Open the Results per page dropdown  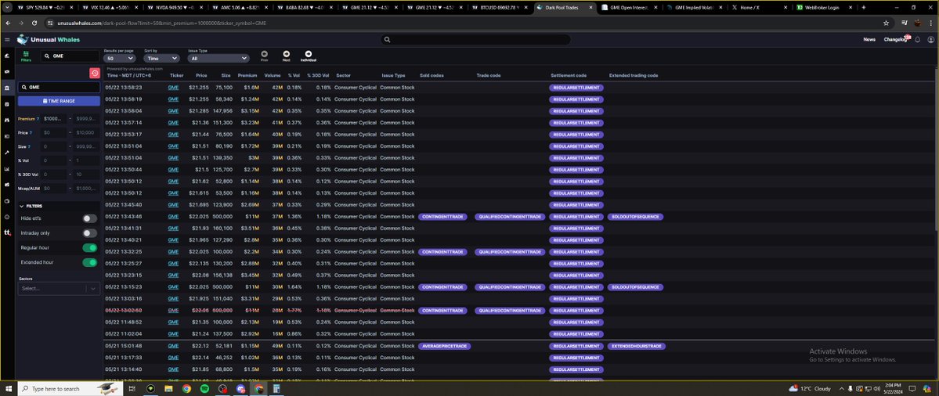tap(120, 58)
